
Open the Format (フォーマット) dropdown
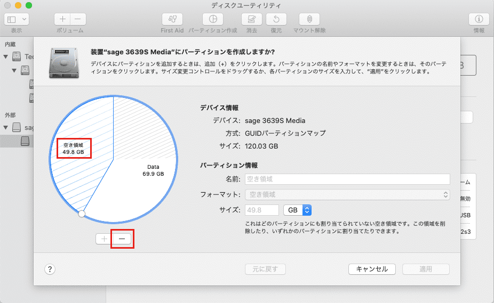(347, 194)
